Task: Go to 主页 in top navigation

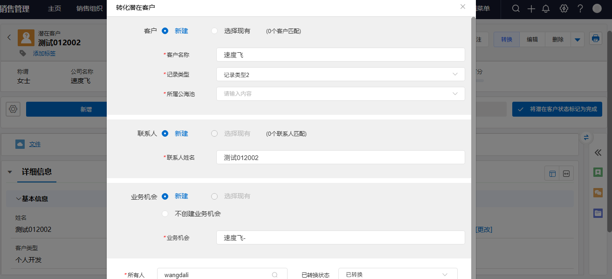Action: 55,8
